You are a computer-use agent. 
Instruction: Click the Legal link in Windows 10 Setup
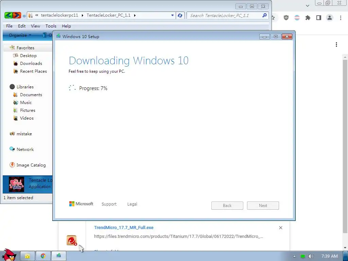point(132,204)
